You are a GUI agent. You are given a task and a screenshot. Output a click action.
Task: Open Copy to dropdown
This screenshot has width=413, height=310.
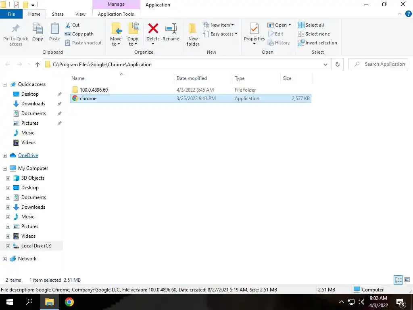tap(132, 42)
